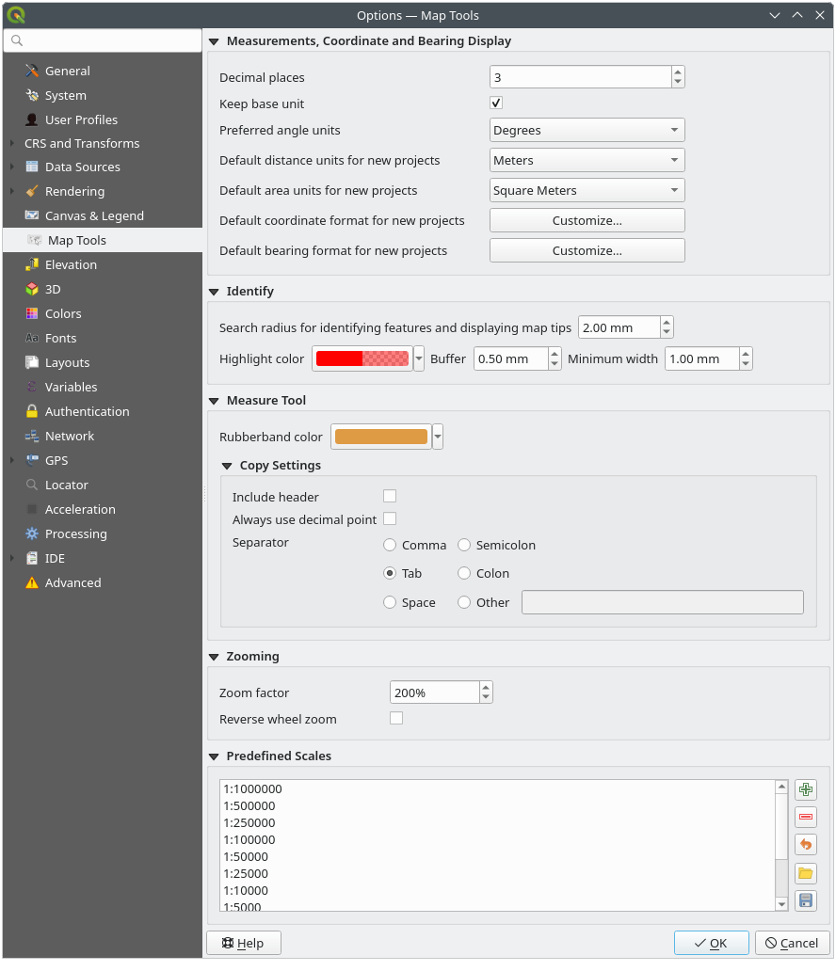Select the Semicolon separator option
Viewport: 836px width, 971px height.
[x=464, y=545]
